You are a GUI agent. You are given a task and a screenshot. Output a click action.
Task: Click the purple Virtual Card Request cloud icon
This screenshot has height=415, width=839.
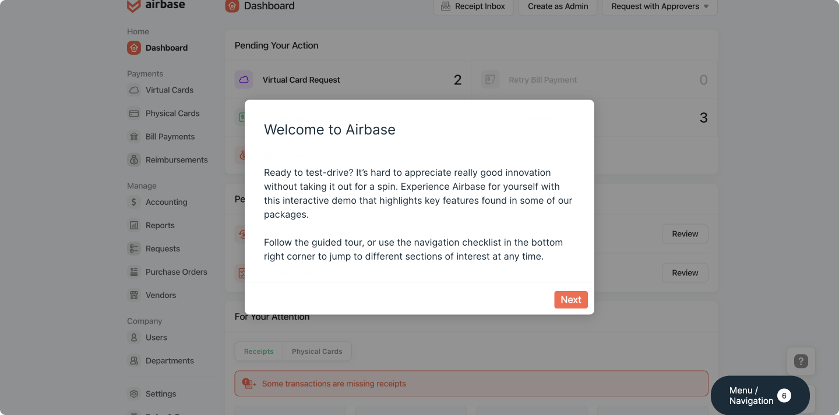244,80
